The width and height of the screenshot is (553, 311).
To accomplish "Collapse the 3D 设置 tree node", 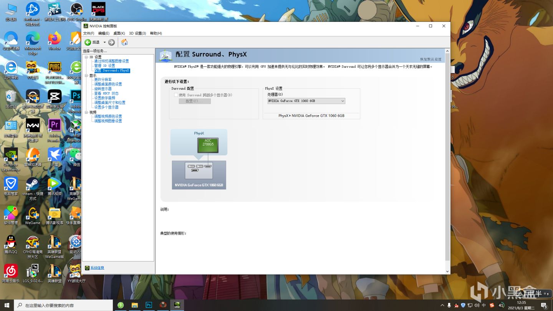I will coord(86,57).
